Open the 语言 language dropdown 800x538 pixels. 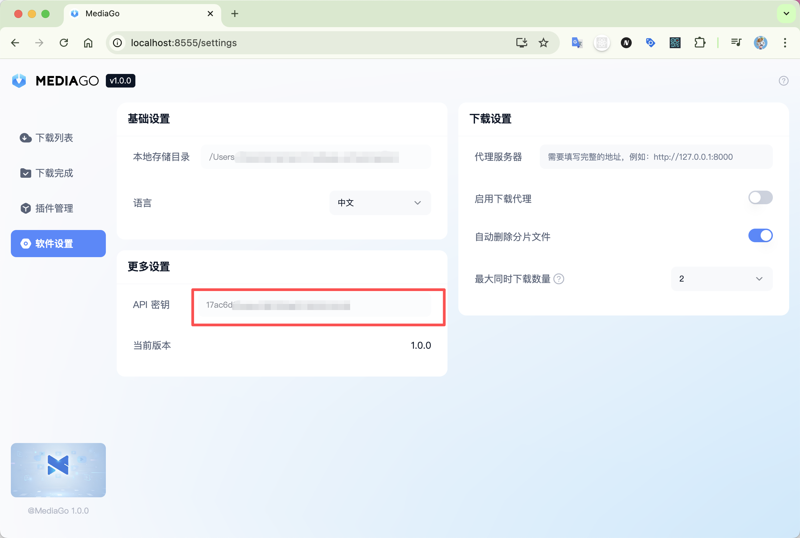pos(380,203)
